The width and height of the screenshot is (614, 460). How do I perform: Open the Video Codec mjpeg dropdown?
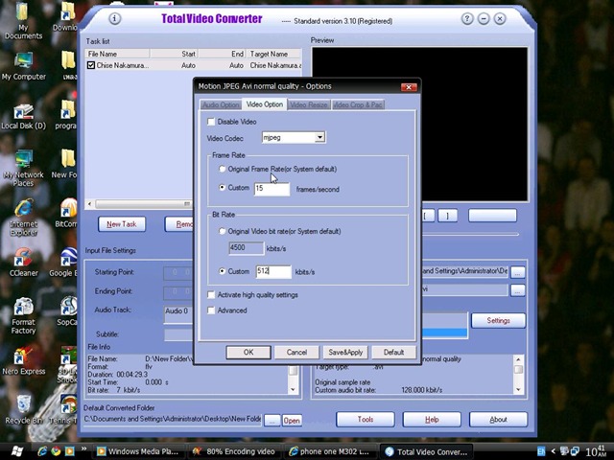pyautogui.click(x=319, y=137)
